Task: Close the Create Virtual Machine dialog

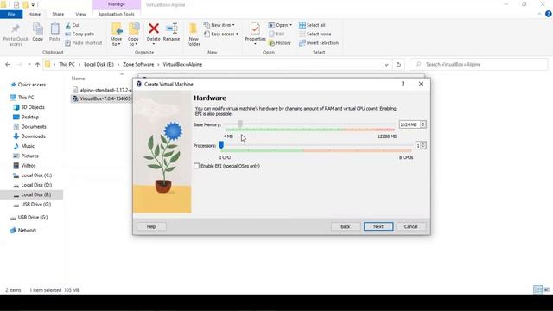Action: click(421, 84)
